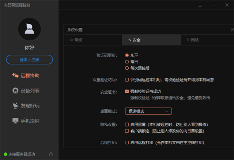Viewport: 234px width, 160px height.
Task: Minimize the 向日葵 window
Action: 214,5
